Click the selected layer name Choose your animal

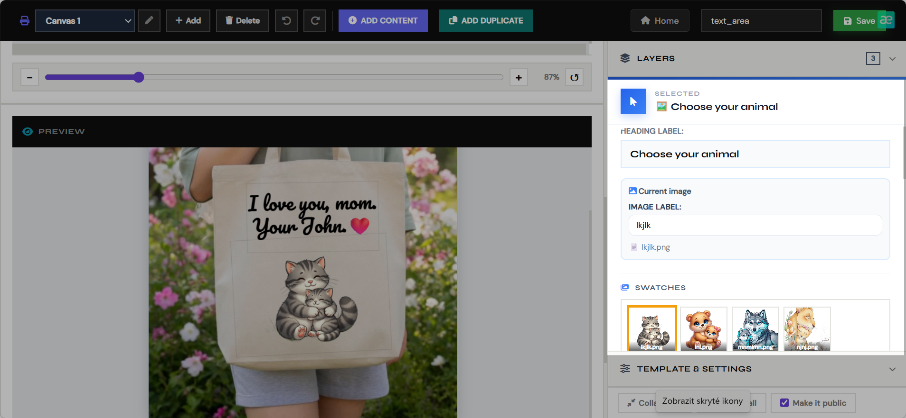[724, 107]
